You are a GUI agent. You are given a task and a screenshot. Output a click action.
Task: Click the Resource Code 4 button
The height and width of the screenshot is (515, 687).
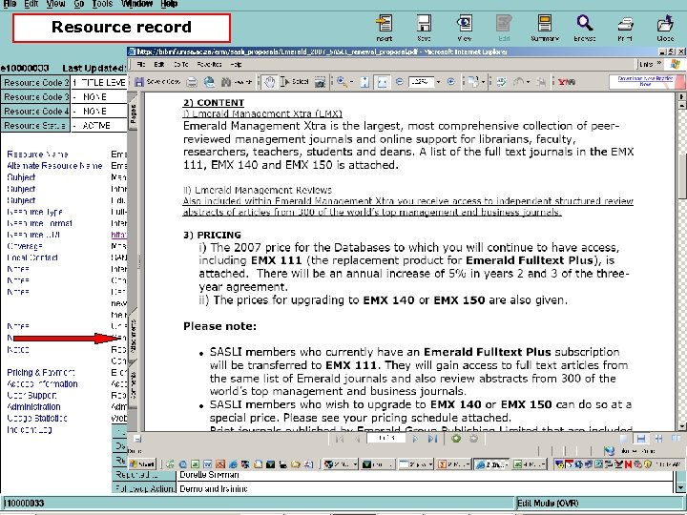coord(35,112)
